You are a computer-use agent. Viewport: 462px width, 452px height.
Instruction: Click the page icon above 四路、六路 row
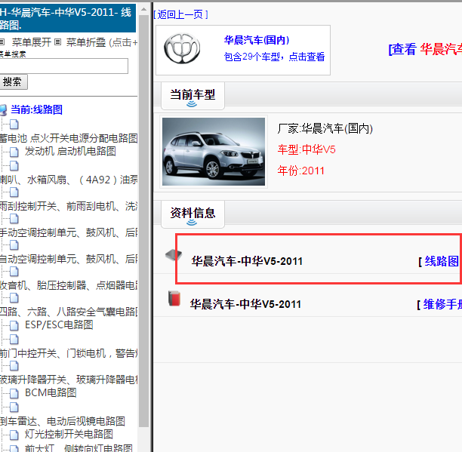(14, 298)
